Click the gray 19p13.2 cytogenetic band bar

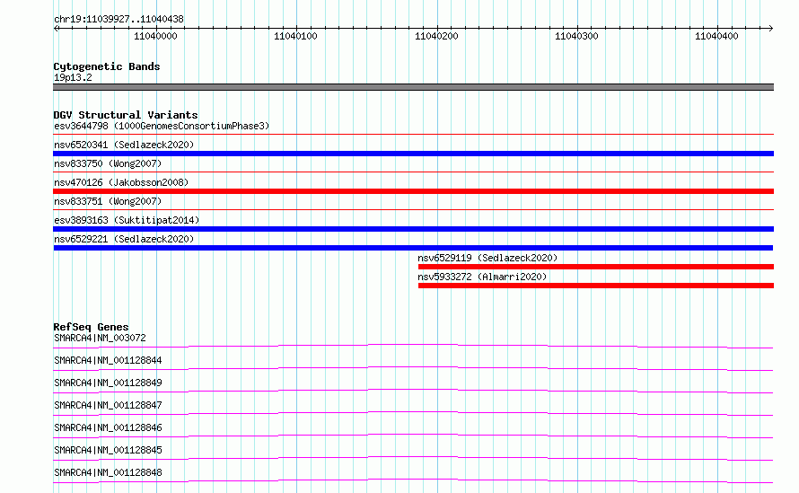coord(413,87)
